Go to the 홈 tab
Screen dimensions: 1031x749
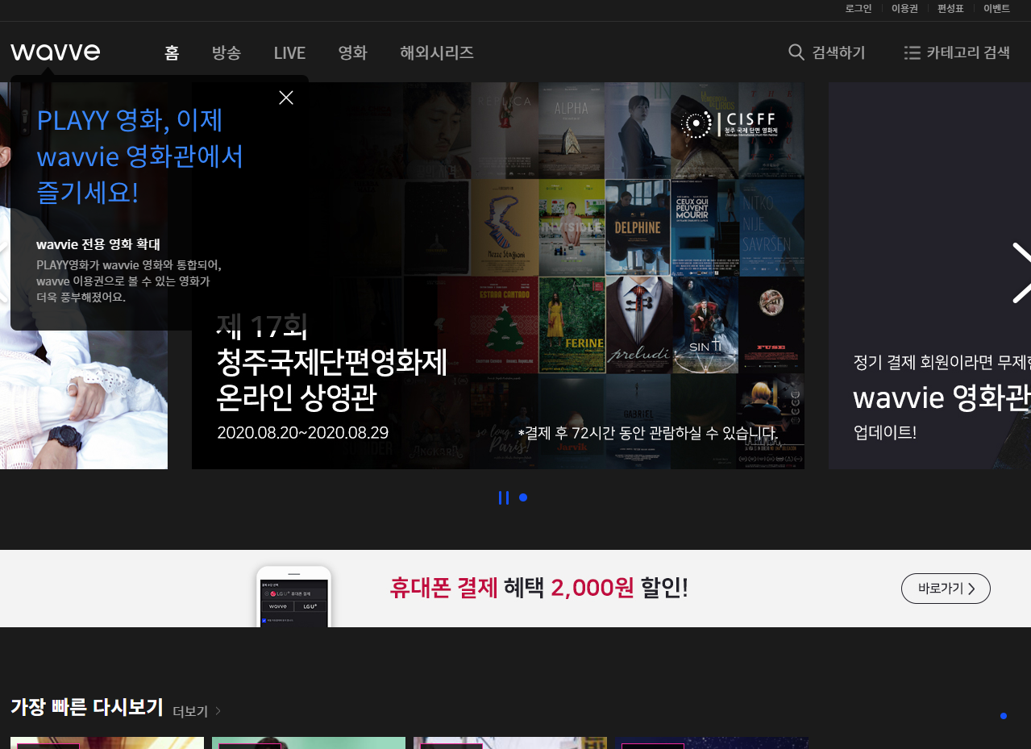[x=172, y=53]
